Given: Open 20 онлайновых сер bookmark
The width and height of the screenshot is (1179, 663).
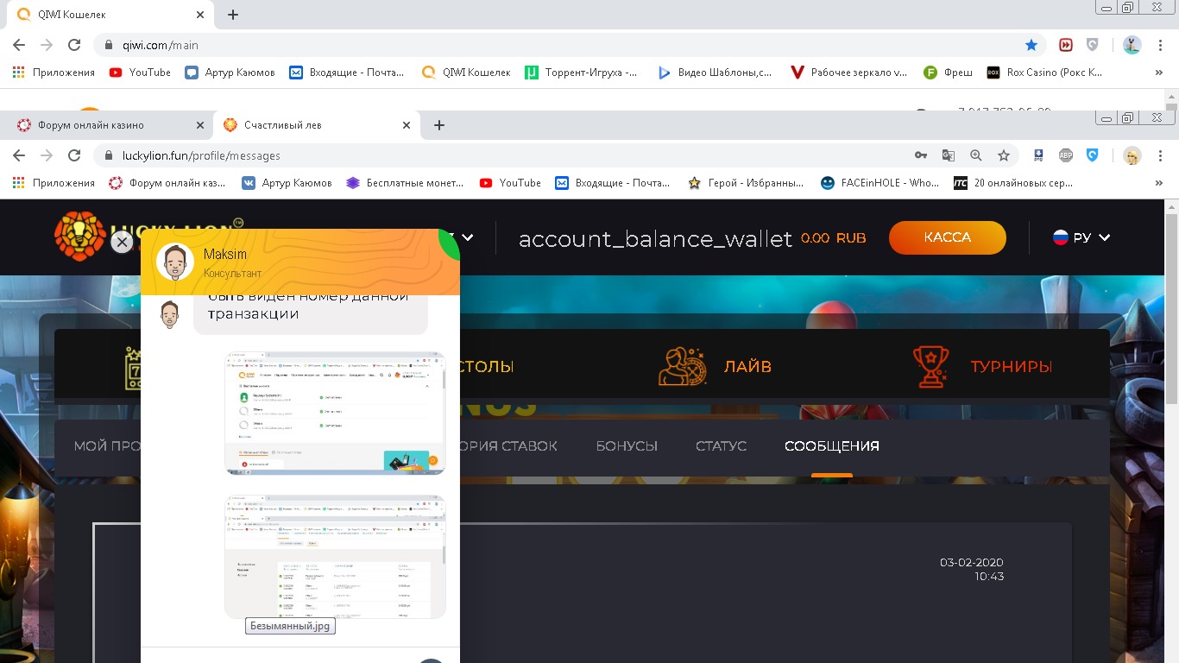Looking at the screenshot, I should [x=1014, y=183].
